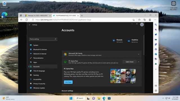Add a sidebar app with plus icon
Viewport: 180px width, 101px height.
click(x=156, y=69)
